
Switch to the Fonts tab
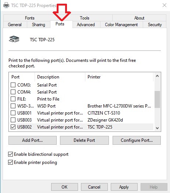coord(30,18)
